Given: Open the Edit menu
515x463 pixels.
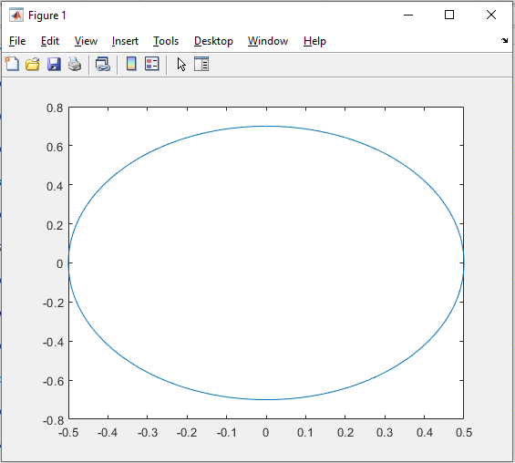Looking at the screenshot, I should [x=50, y=41].
